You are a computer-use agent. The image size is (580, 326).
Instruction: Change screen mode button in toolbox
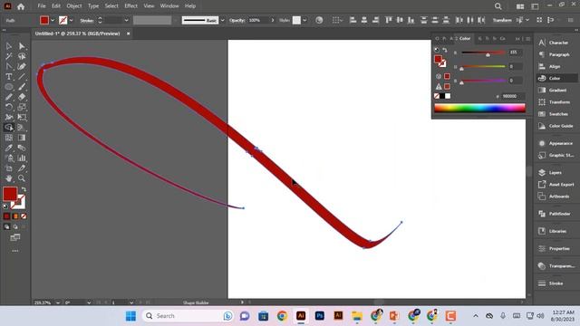tap(15, 237)
